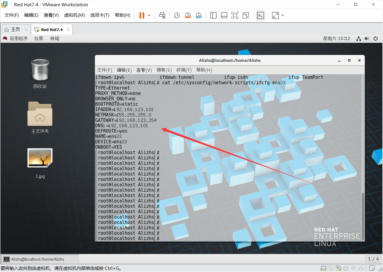Toggle the thumbnail bar view icon
Screen dimensions: 383x272
tap(224, 15)
